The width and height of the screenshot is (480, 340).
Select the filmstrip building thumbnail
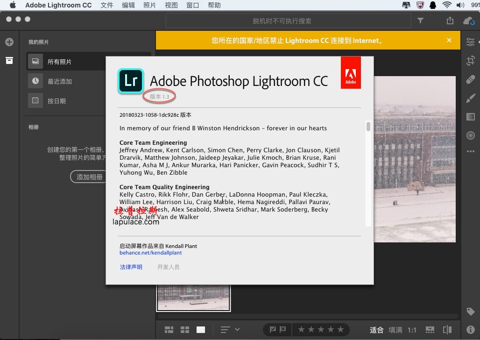click(193, 297)
